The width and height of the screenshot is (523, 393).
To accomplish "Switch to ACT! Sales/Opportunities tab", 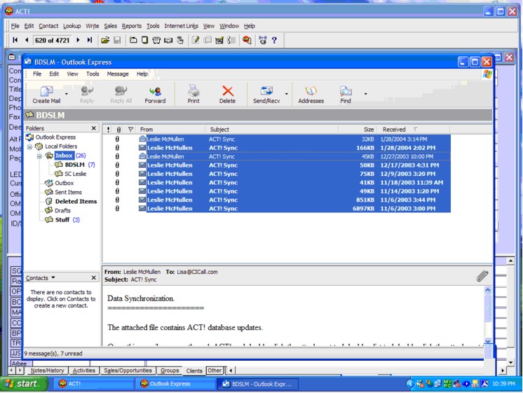I will point(128,371).
